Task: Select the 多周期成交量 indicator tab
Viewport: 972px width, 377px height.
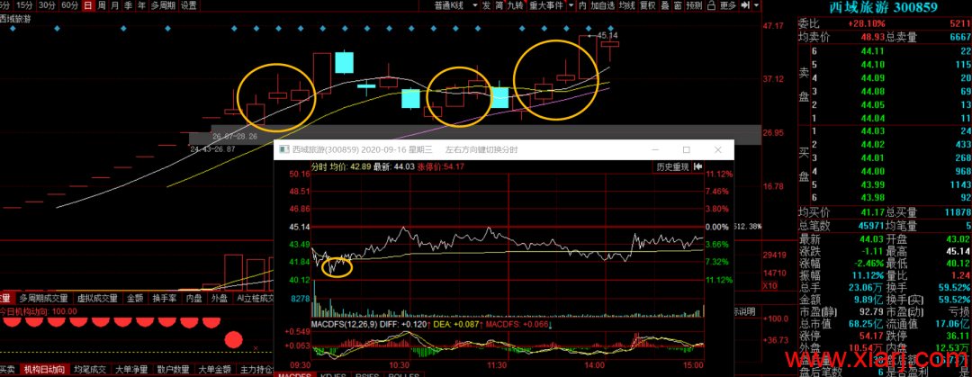Action: [x=45, y=298]
